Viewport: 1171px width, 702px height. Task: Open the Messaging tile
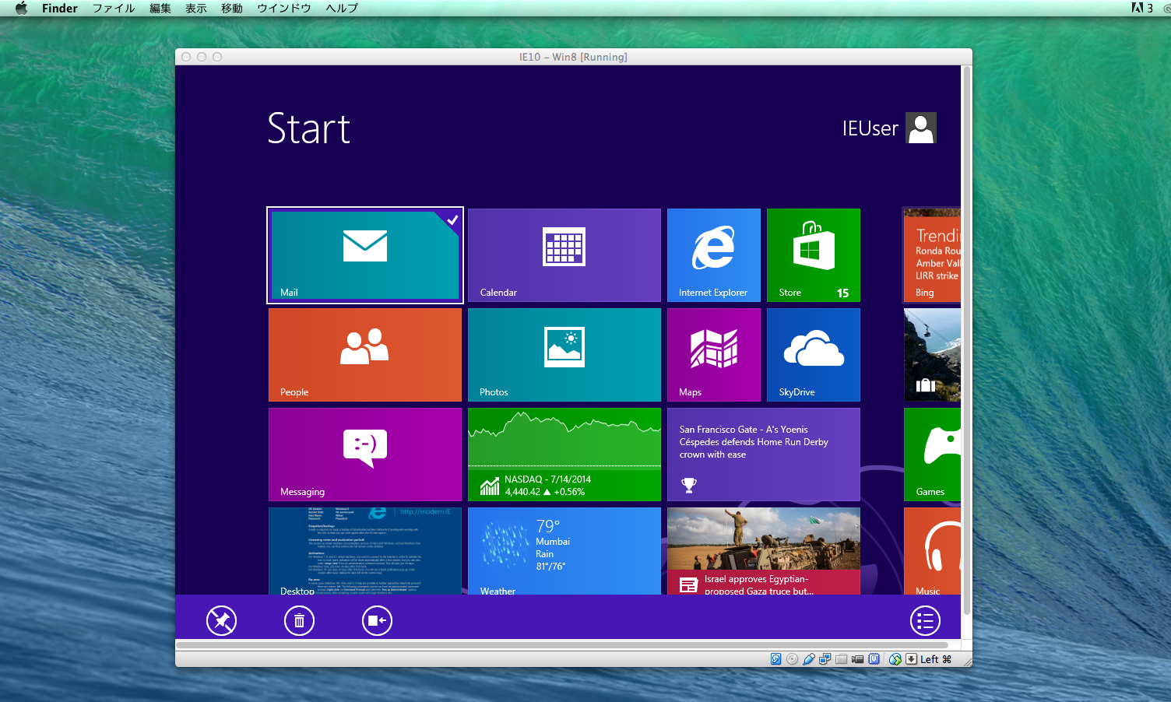tap(365, 455)
